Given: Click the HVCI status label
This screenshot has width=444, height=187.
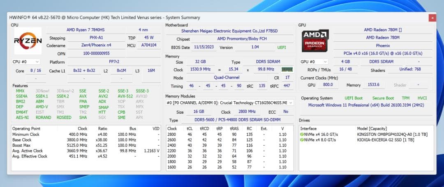Looking at the screenshot, I should 422,98.
